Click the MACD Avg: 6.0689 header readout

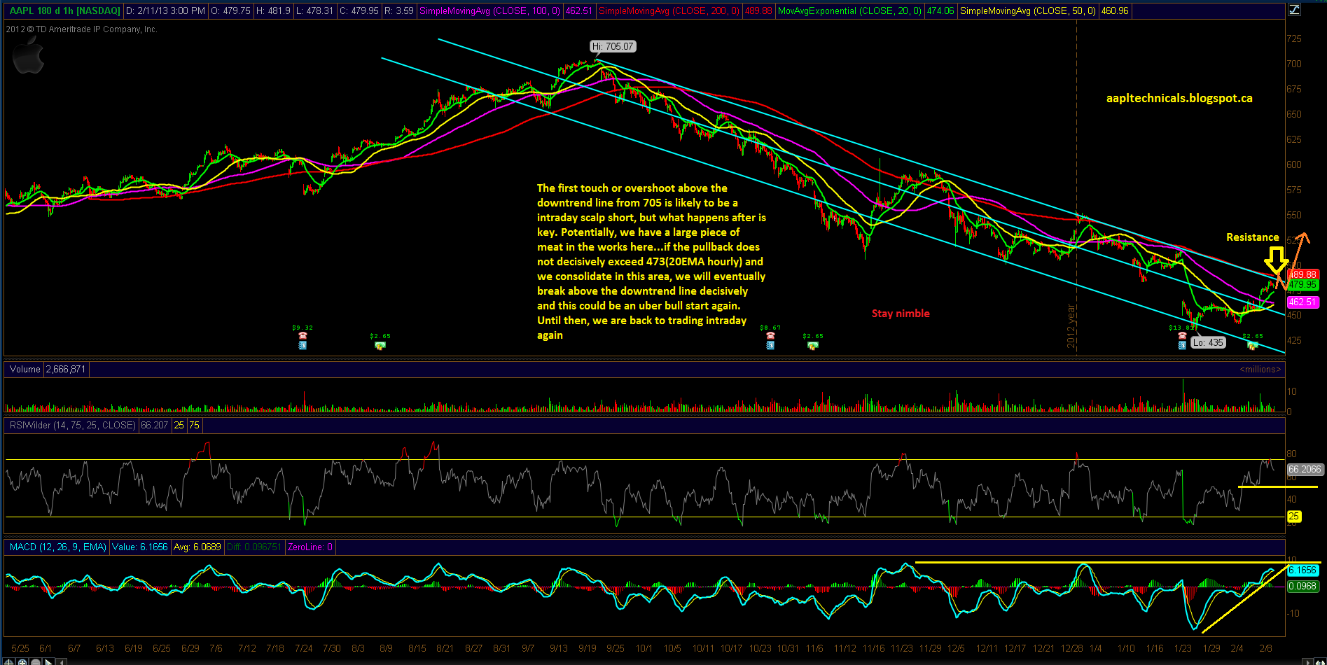(x=197, y=547)
